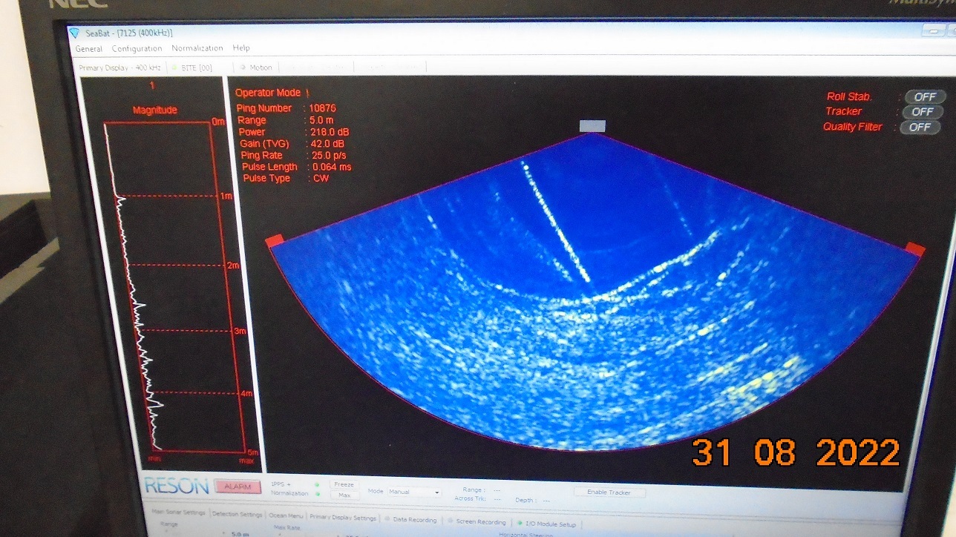The width and height of the screenshot is (956, 537).
Task: Toggle the Tracker OFF switch
Action: click(922, 111)
